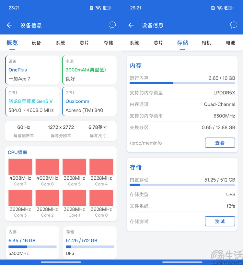Tap the 运行内存 usage progress bar

(182, 83)
